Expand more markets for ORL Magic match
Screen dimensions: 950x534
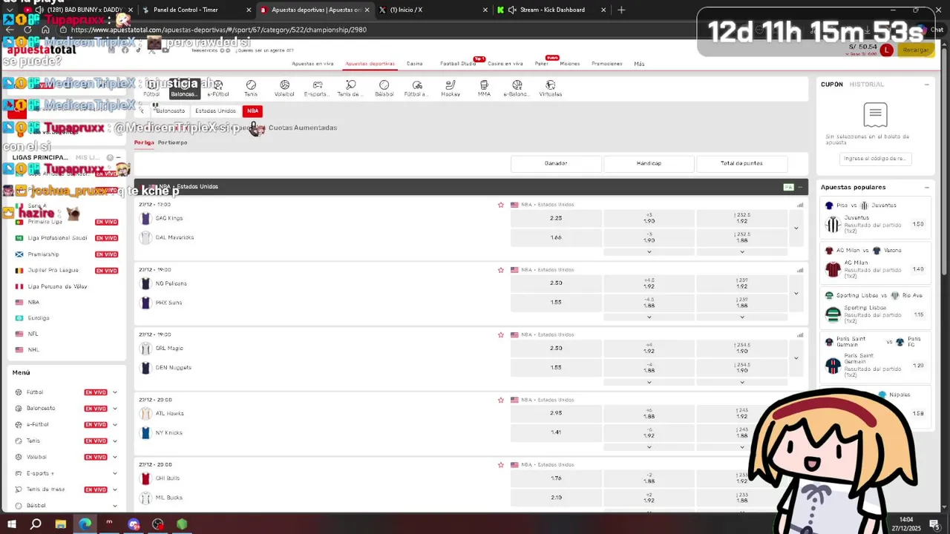coord(796,357)
